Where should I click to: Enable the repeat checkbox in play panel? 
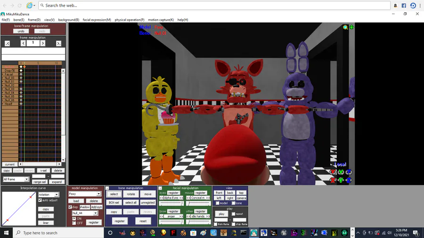[x=233, y=214]
